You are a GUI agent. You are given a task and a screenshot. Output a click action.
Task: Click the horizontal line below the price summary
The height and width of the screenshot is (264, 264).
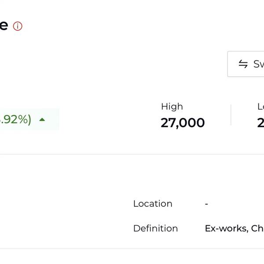132,154
